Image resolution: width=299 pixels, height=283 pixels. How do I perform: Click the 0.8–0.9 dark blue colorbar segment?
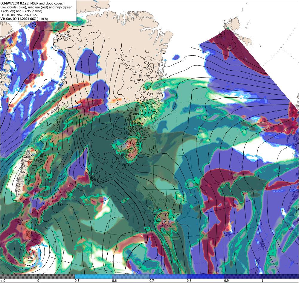tap(206, 276)
